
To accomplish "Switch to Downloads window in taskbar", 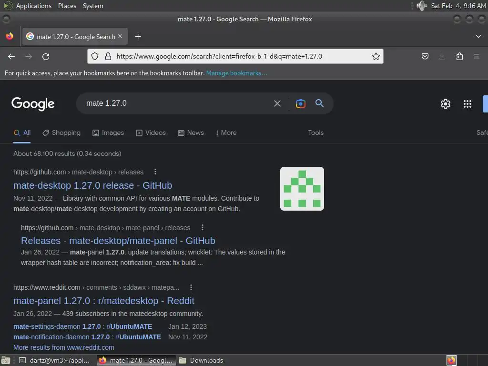I will 202,360.
